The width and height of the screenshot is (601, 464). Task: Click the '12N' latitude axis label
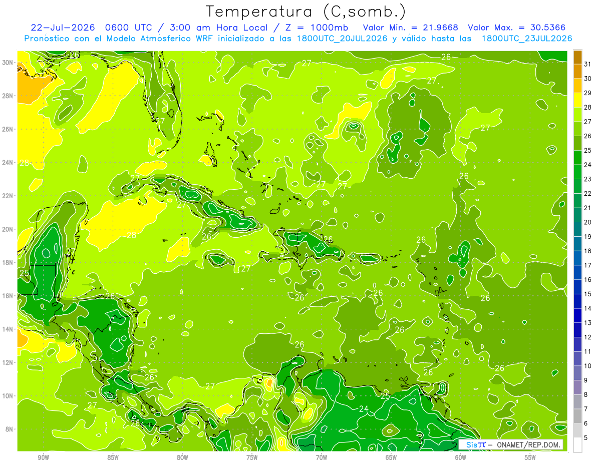click(x=8, y=362)
